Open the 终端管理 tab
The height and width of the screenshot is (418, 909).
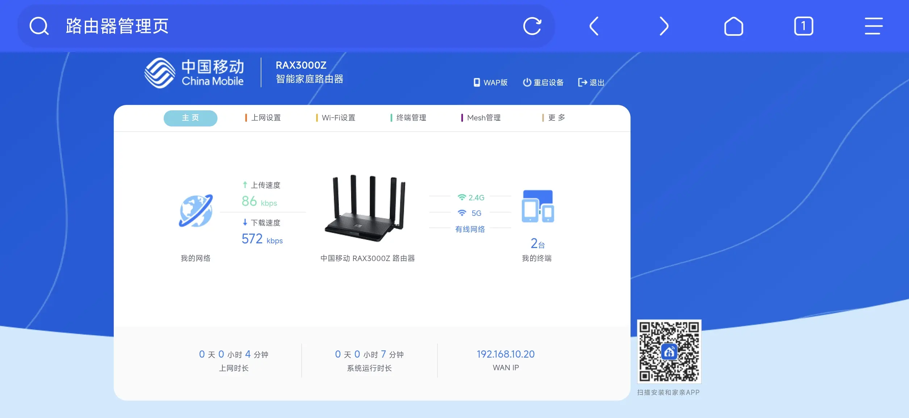pos(409,118)
